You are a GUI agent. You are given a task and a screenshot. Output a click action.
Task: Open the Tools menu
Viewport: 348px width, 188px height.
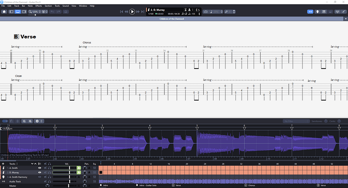[57, 6]
